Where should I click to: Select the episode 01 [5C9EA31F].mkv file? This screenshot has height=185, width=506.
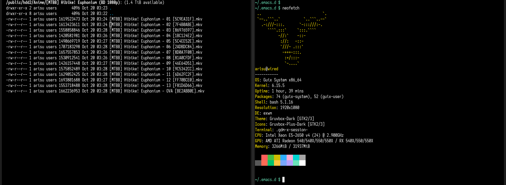pos(156,19)
